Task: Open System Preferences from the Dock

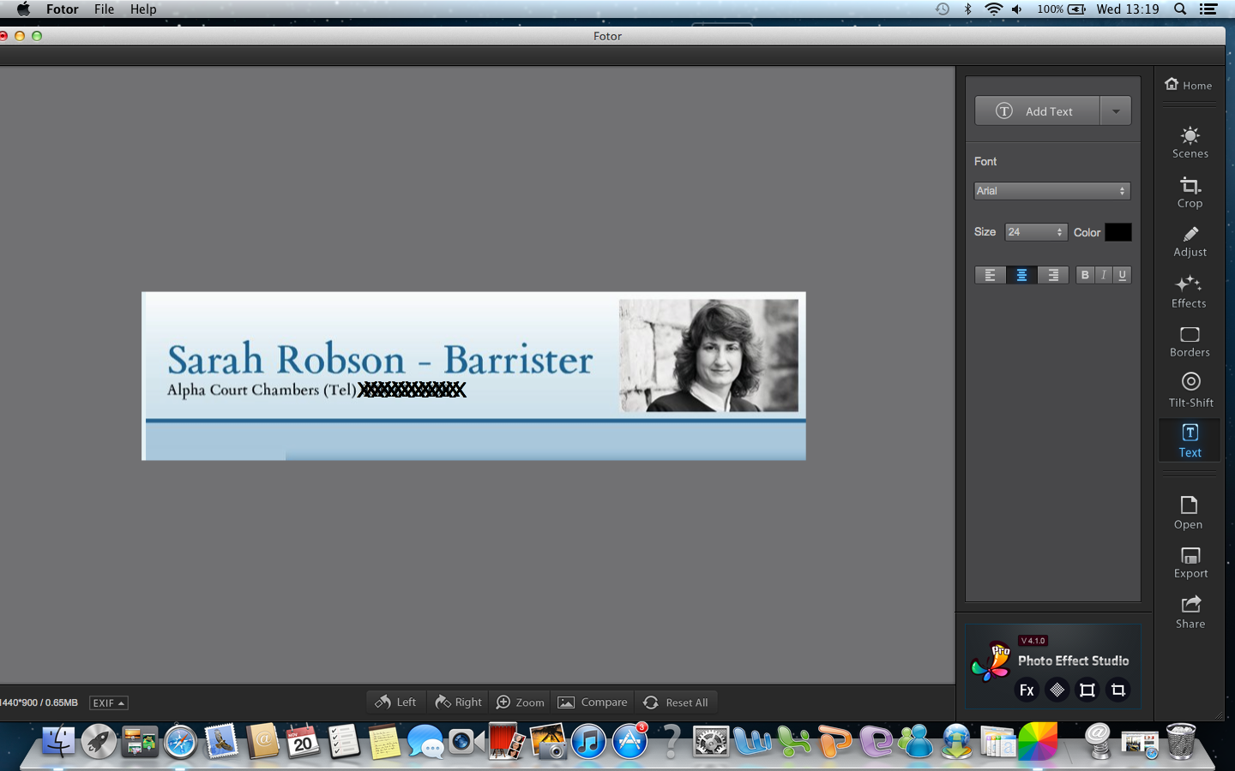Action: [x=711, y=742]
